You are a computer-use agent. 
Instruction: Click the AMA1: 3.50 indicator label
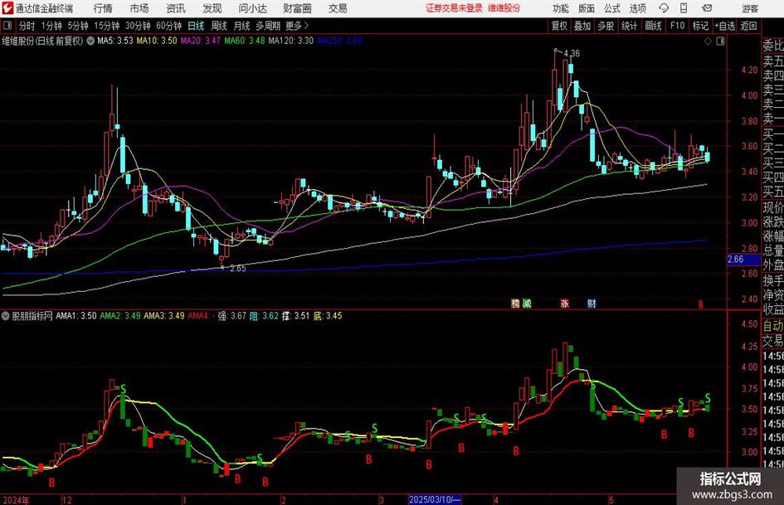point(76,316)
